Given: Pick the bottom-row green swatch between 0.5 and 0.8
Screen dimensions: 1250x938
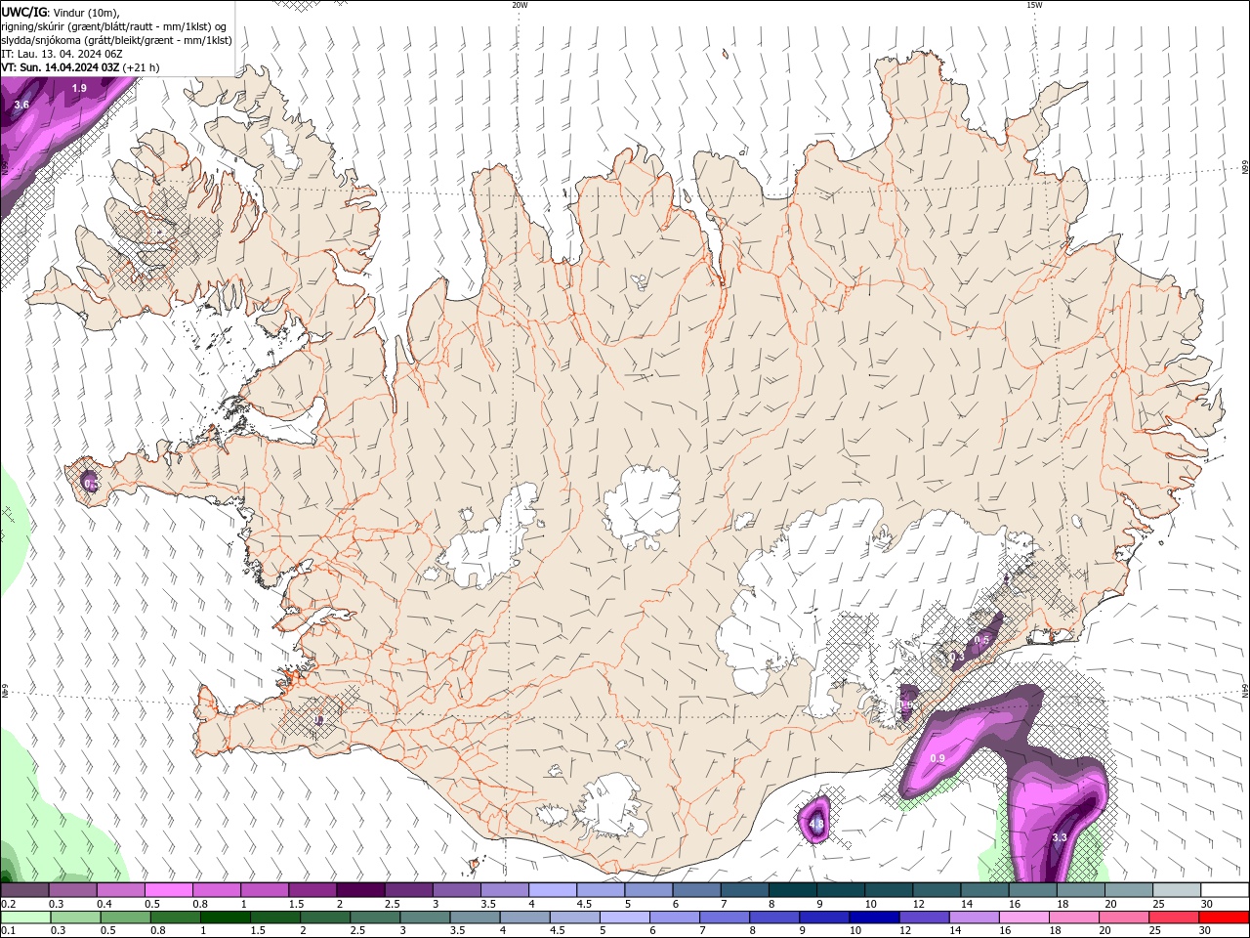Looking at the screenshot, I should click(x=125, y=917).
